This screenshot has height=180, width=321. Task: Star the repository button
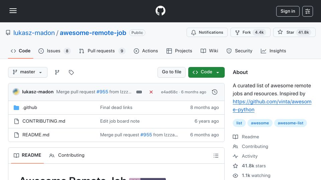pyautogui.click(x=294, y=32)
